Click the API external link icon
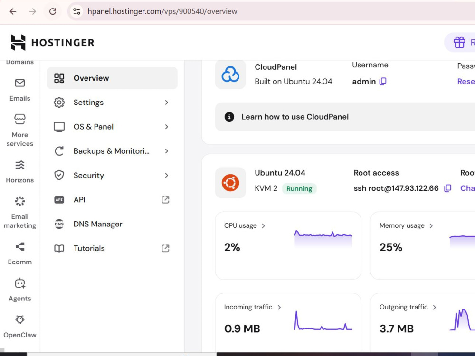 tap(165, 200)
